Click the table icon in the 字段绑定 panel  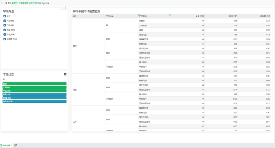[65, 74]
